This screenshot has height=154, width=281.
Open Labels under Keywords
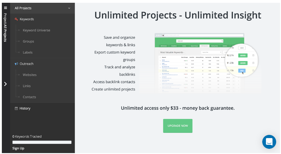28,52
